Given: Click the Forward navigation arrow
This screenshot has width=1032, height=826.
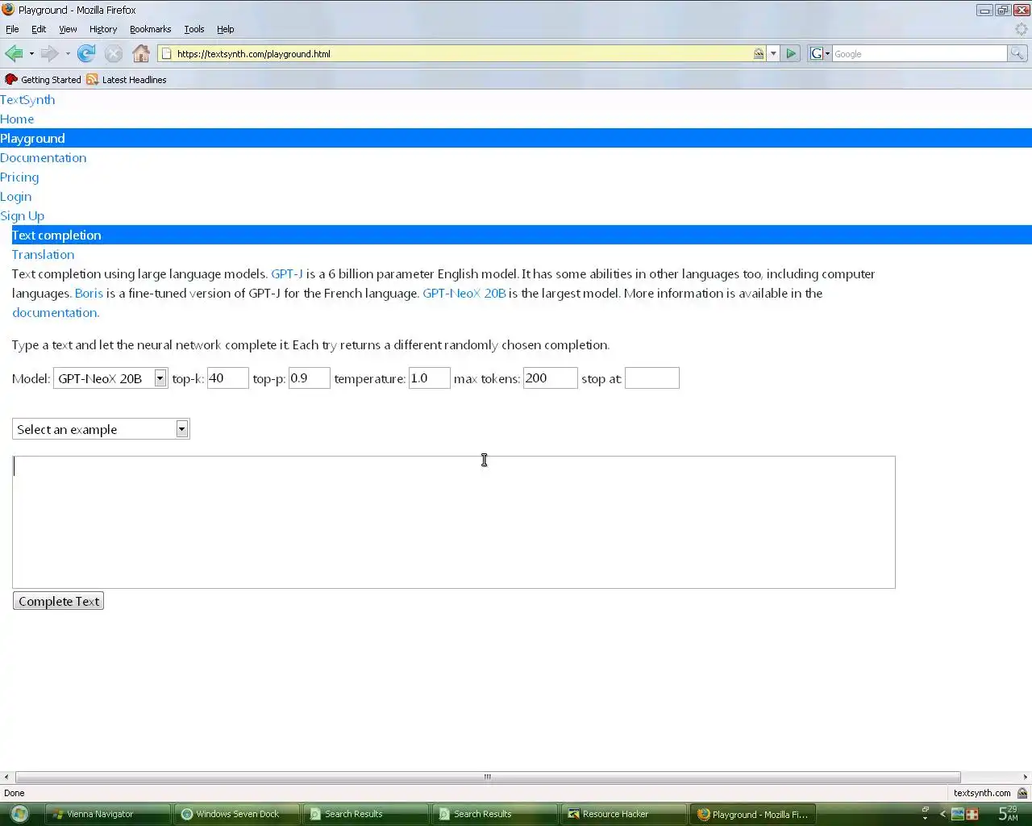Looking at the screenshot, I should point(49,54).
